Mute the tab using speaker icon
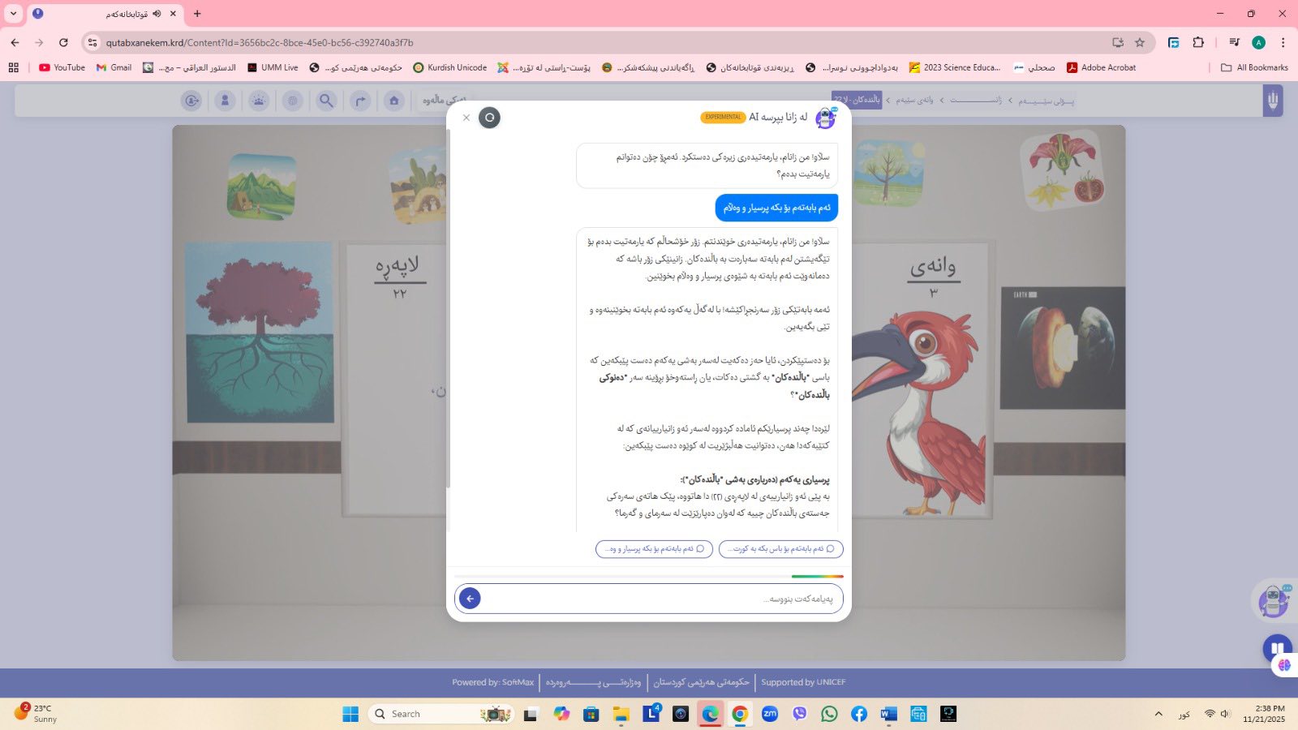Image resolution: width=1298 pixels, height=730 pixels. (157, 14)
